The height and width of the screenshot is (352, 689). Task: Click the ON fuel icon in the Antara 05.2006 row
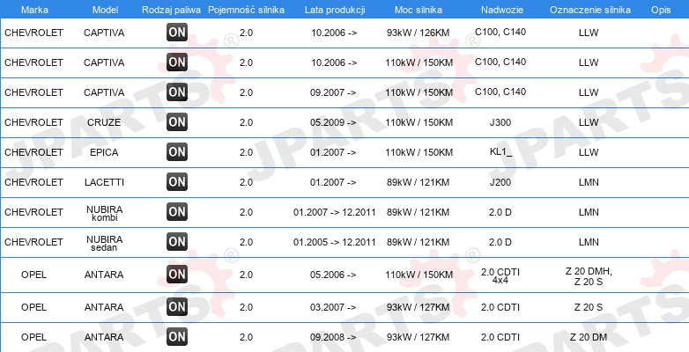point(177,274)
